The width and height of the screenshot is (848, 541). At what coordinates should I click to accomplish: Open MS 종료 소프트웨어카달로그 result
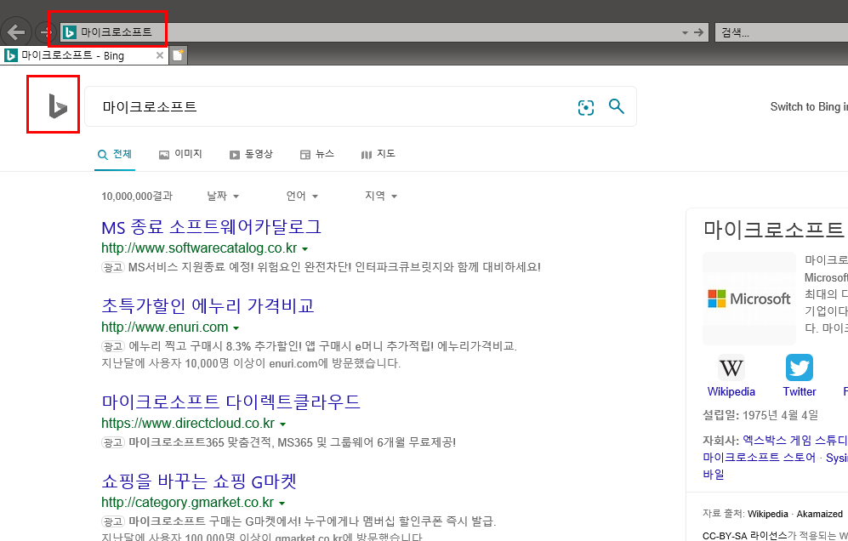(212, 227)
